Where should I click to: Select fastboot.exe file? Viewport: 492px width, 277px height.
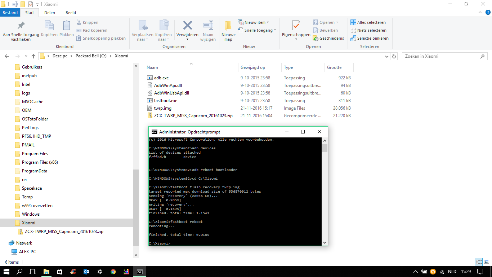[165, 101]
